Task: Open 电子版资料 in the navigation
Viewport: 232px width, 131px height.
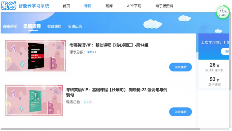Action: click(164, 6)
